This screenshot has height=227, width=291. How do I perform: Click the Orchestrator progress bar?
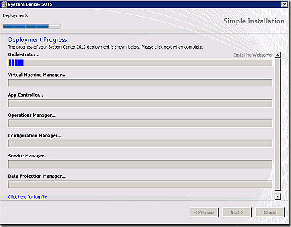pyautogui.click(x=140, y=63)
